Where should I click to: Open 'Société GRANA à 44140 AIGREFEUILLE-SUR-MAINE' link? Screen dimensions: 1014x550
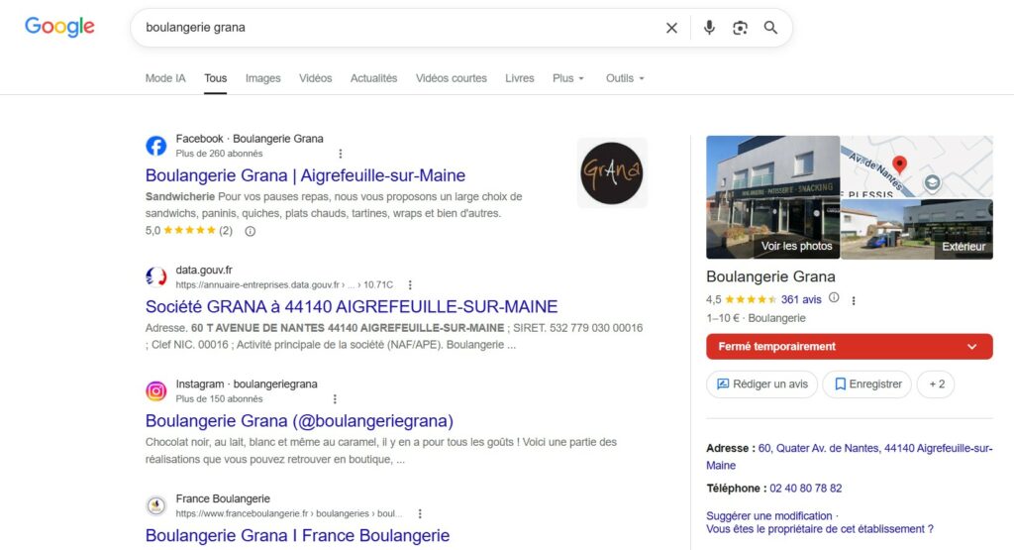(352, 306)
